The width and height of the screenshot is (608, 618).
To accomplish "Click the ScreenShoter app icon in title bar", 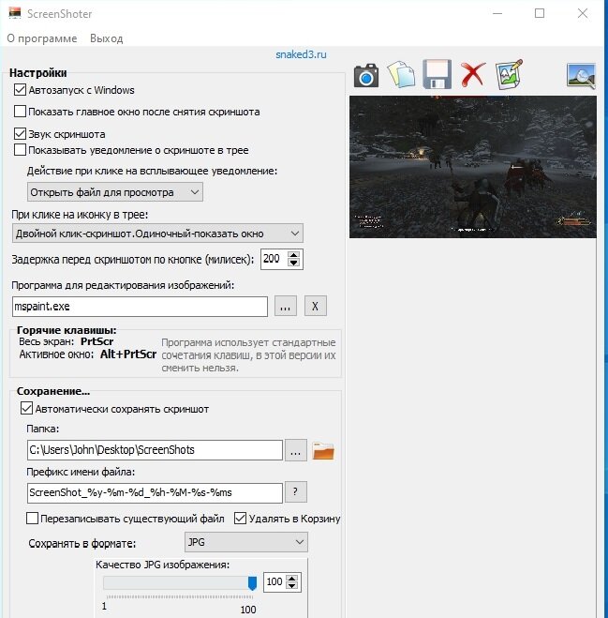I will pos(15,13).
